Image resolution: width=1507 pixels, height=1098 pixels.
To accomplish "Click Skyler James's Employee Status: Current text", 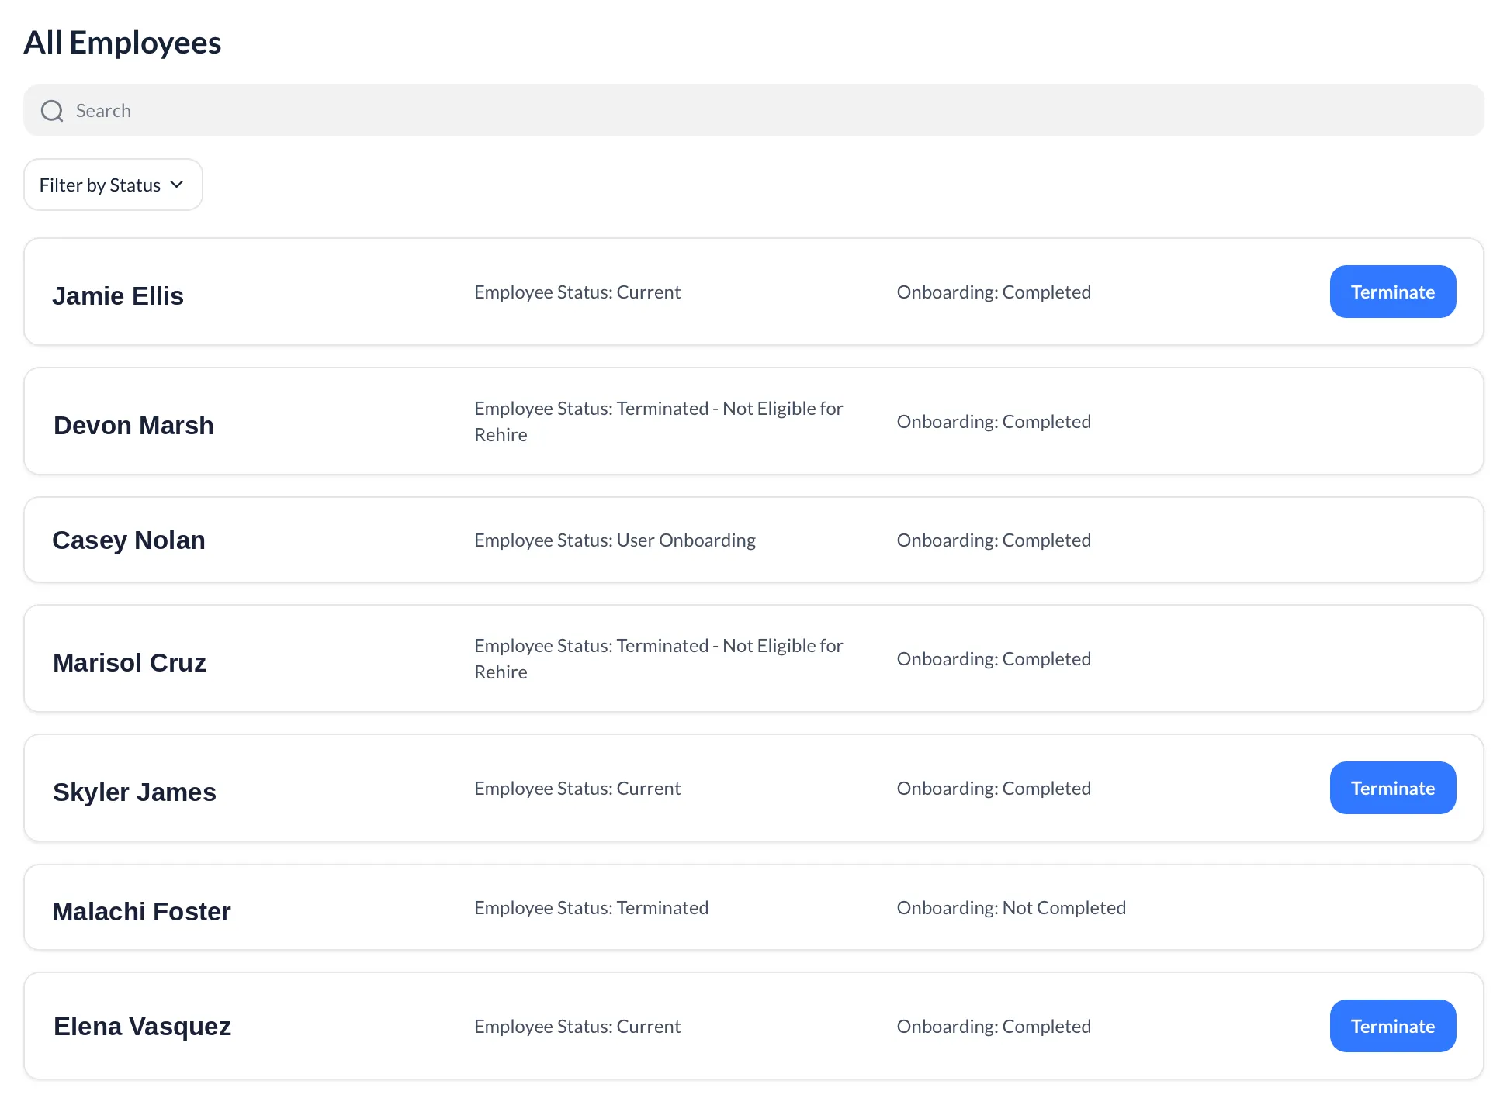I will tap(577, 789).
